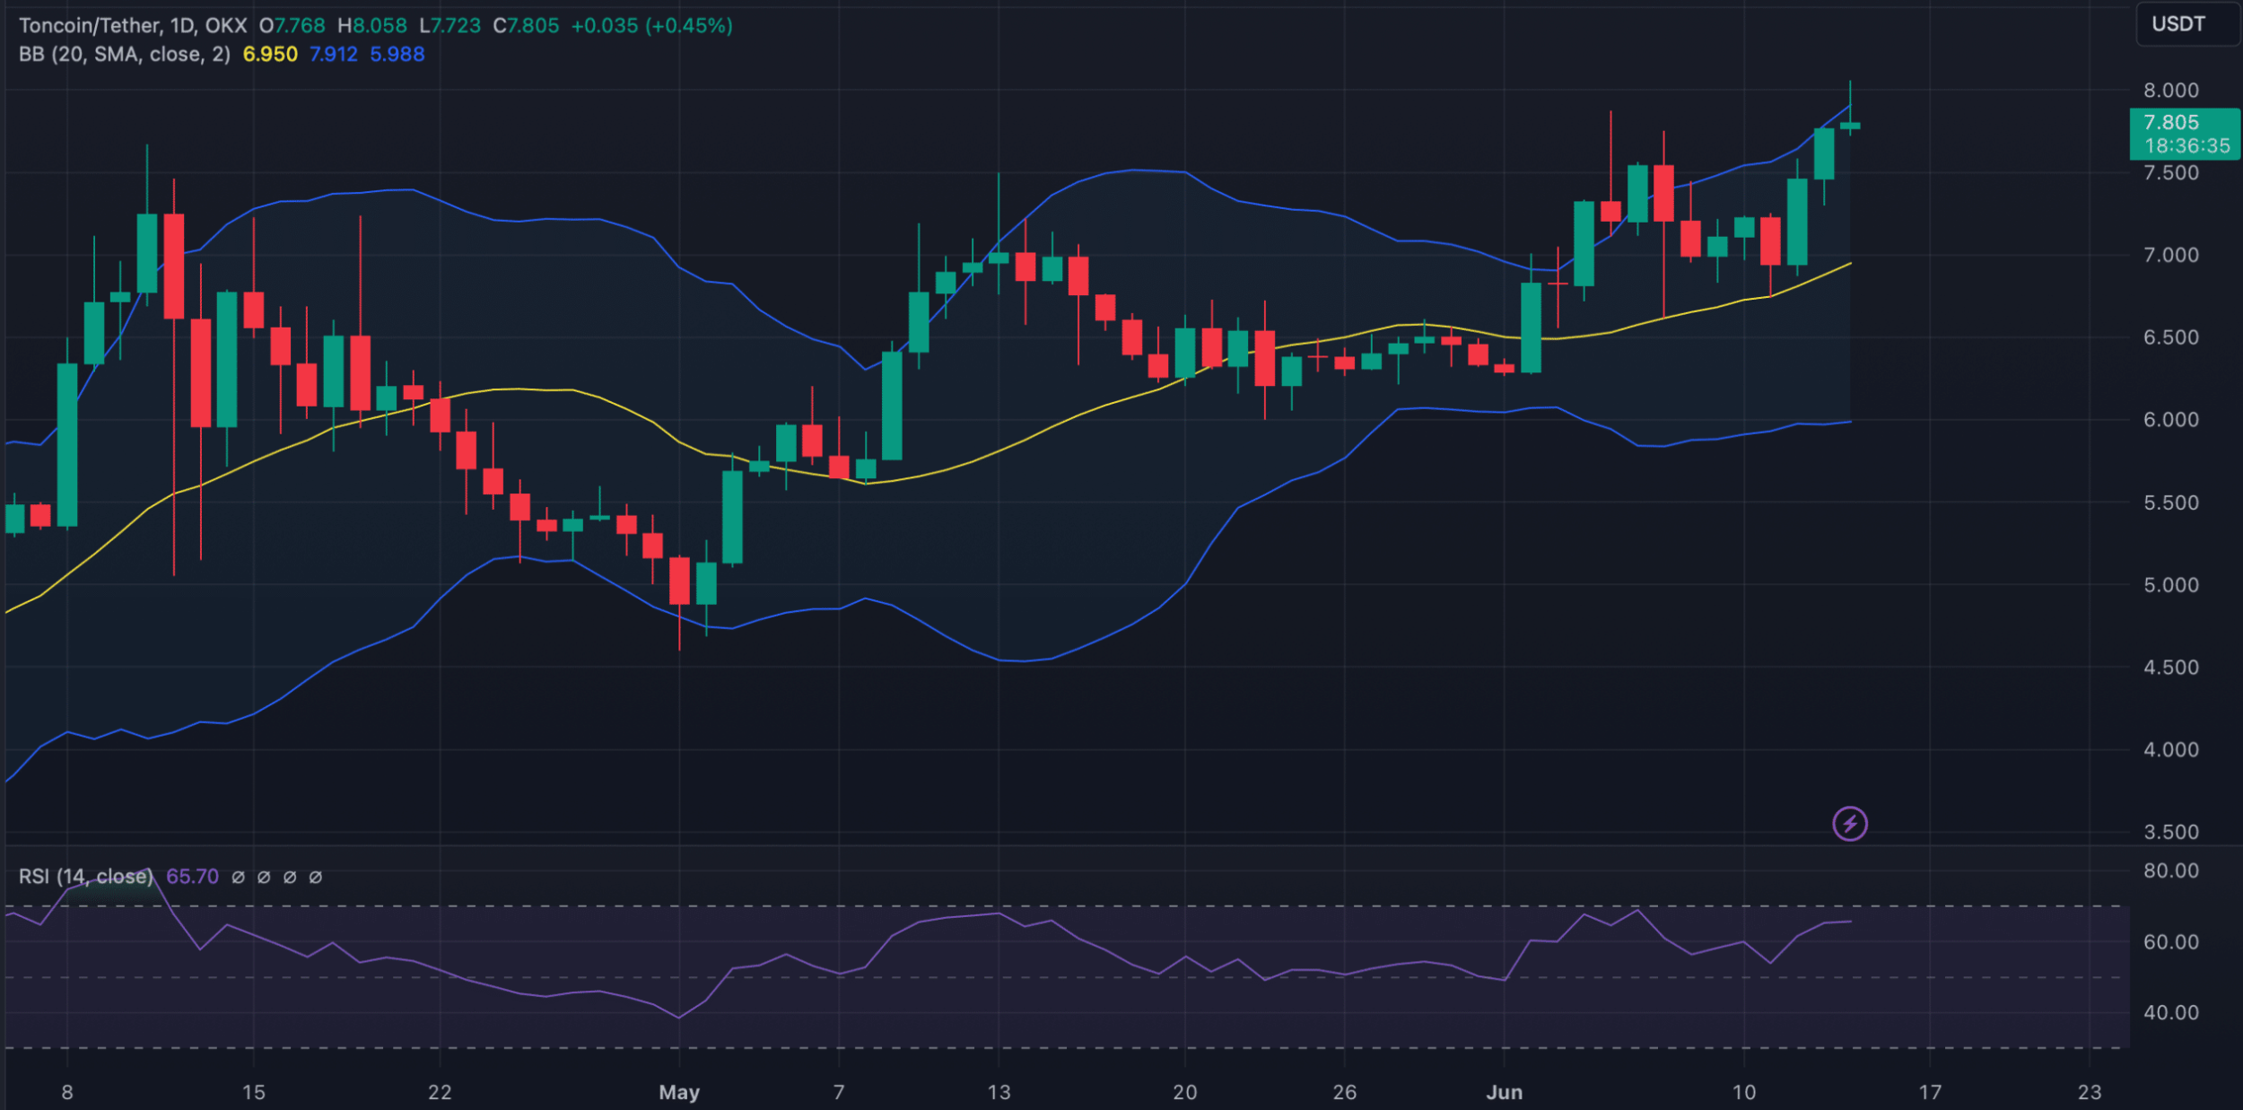Select the BB (20, SMA, close, 2) indicator label

tap(125, 55)
